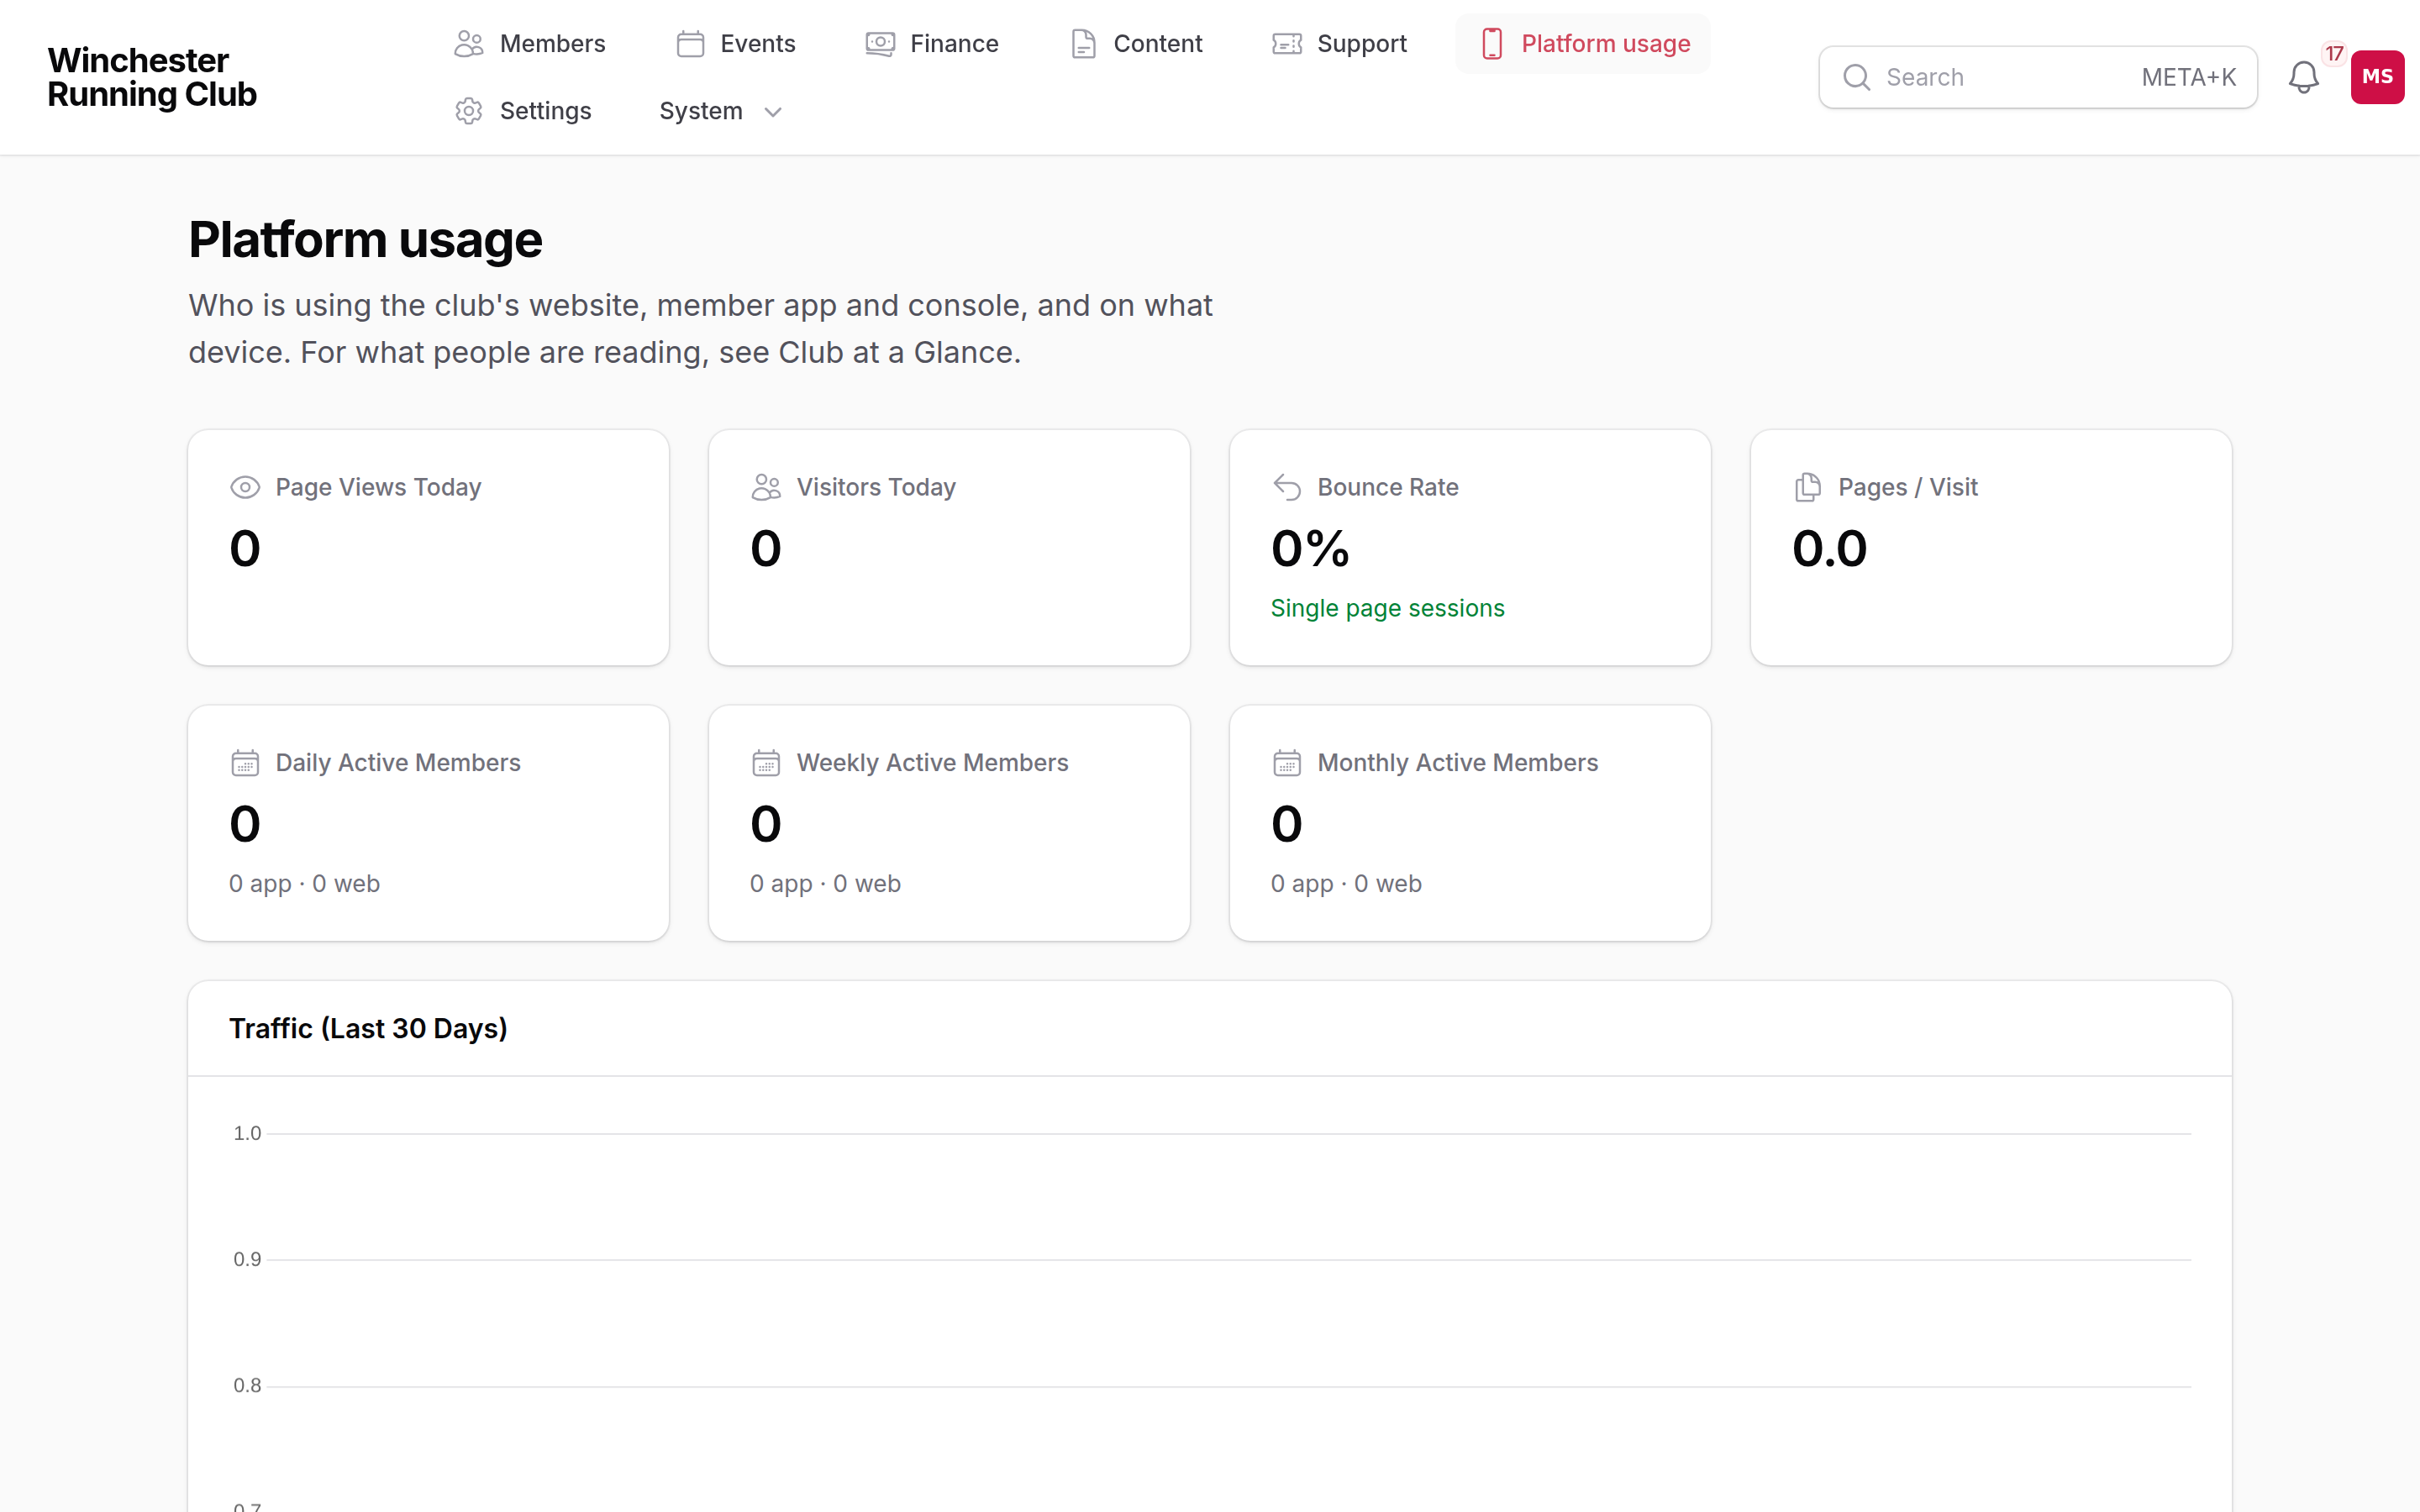
Task: Open the Support section
Action: pos(1339,44)
